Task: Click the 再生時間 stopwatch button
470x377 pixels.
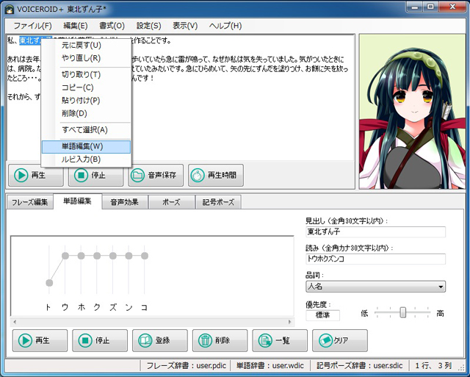Action: 215,175
